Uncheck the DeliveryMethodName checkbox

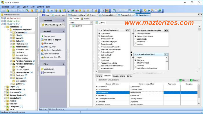(x=135, y=36)
